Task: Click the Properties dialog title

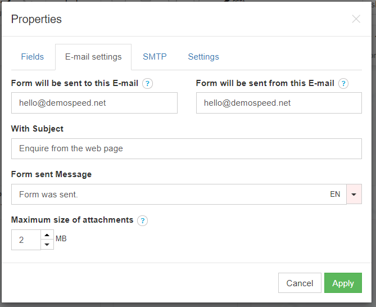Action: tap(37, 19)
